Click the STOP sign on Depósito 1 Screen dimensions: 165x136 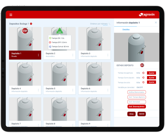(x=25, y=31)
